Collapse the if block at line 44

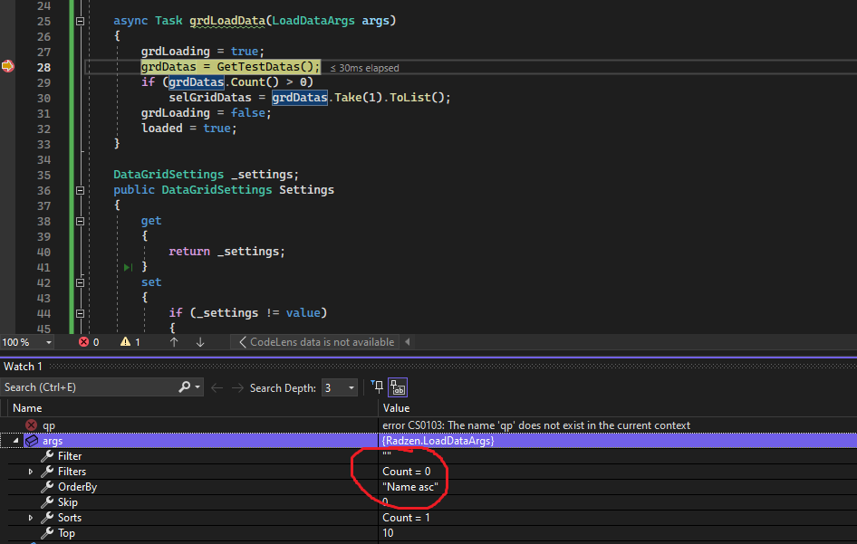click(80, 313)
